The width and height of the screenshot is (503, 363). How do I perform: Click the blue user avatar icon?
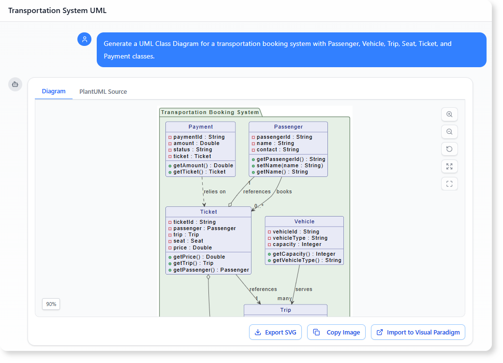85,39
